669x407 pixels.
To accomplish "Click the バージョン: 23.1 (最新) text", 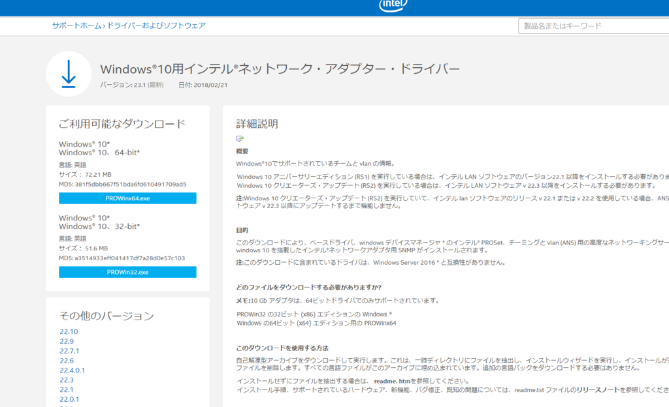I will click(132, 85).
